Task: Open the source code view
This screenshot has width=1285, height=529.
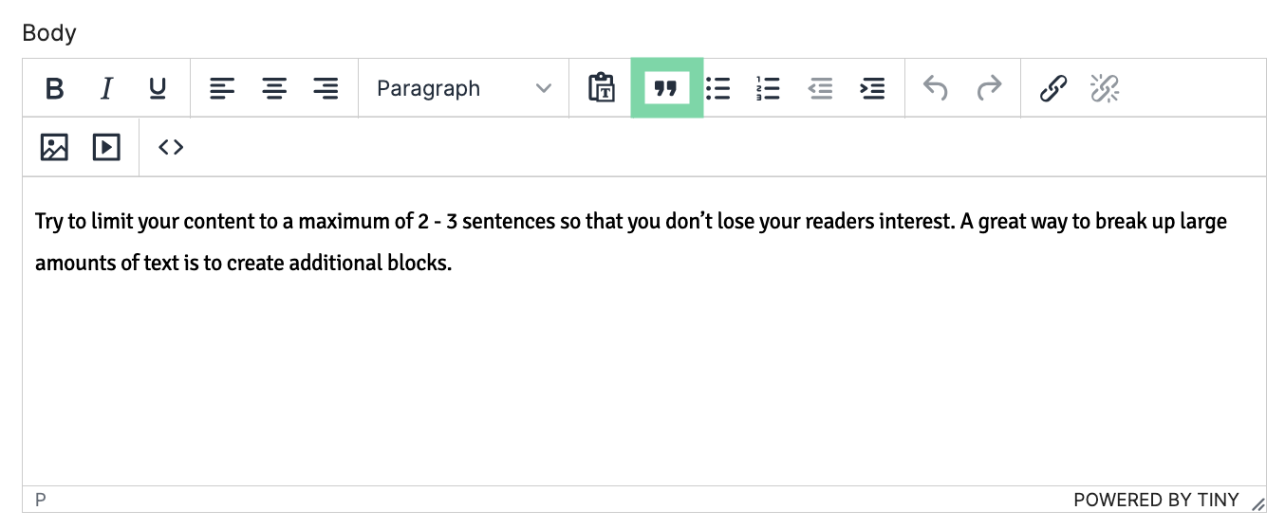Action: coord(171,147)
